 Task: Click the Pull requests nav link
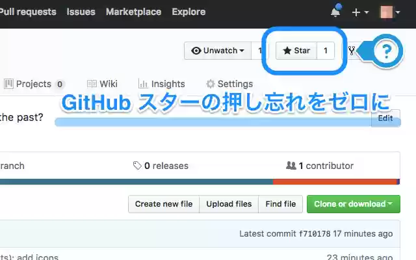(28, 12)
